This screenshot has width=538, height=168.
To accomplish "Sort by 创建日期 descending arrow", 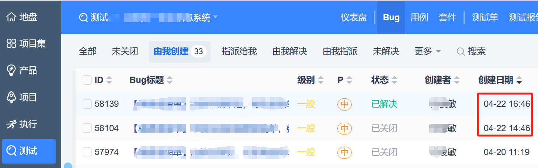I will tap(519, 80).
